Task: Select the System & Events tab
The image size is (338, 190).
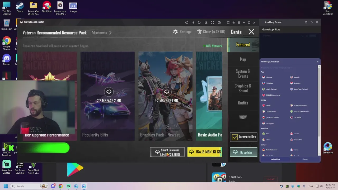Action: (x=243, y=74)
